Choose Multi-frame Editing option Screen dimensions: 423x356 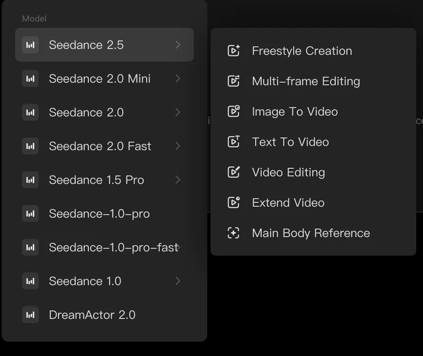313,81
